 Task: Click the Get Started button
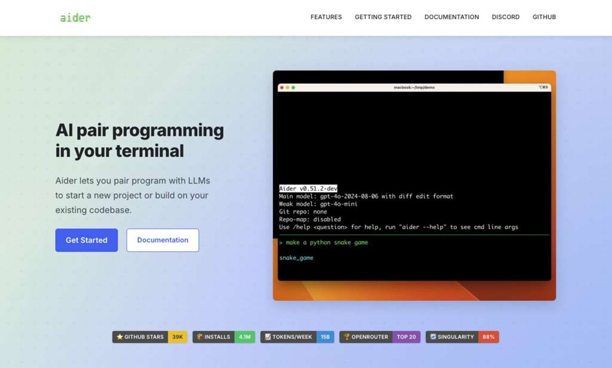86,240
